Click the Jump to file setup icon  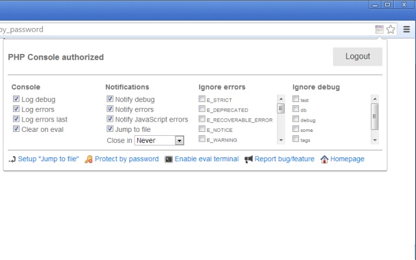pos(13,159)
